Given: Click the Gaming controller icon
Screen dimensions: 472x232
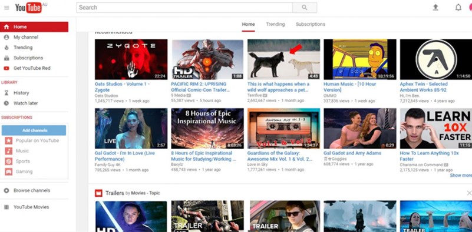Looking at the screenshot, I should pos(9,172).
